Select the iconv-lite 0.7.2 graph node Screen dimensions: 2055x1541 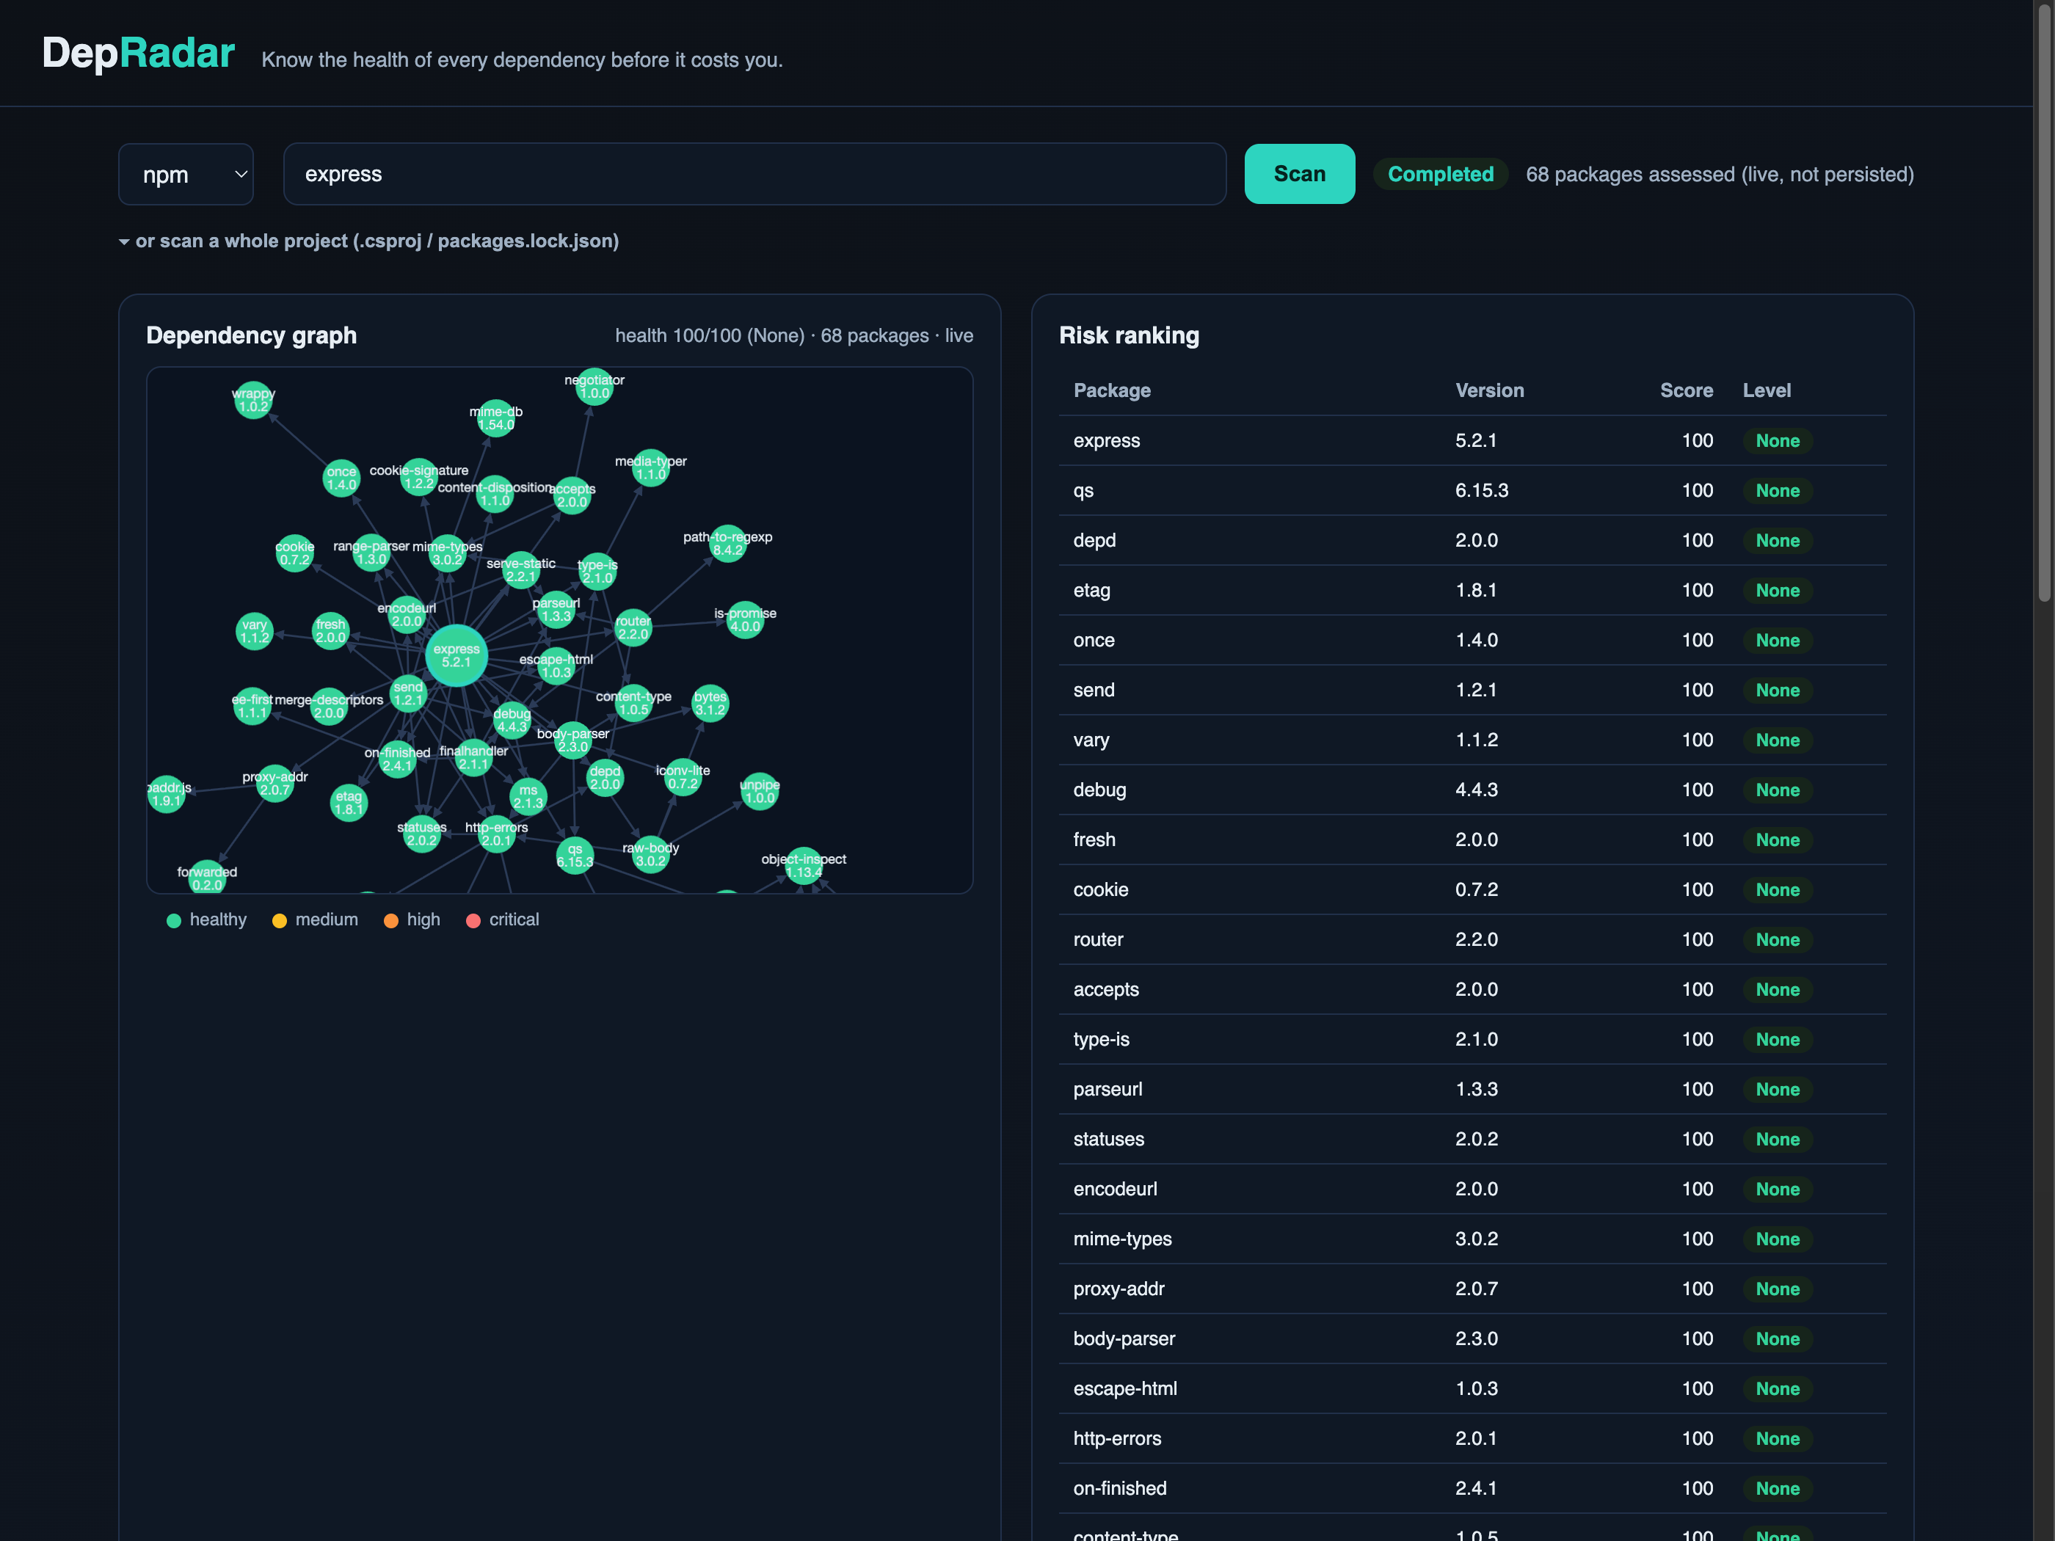(x=683, y=777)
